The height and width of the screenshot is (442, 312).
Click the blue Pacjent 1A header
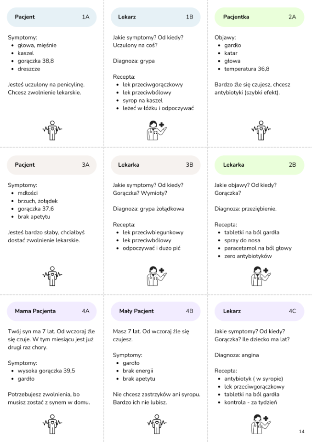pyautogui.click(x=52, y=17)
